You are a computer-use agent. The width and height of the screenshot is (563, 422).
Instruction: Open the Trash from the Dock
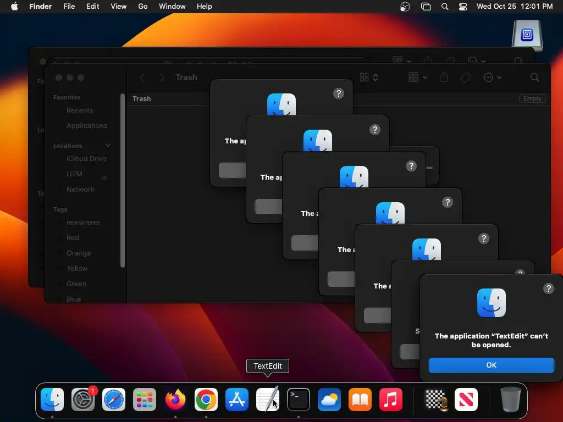pos(510,399)
